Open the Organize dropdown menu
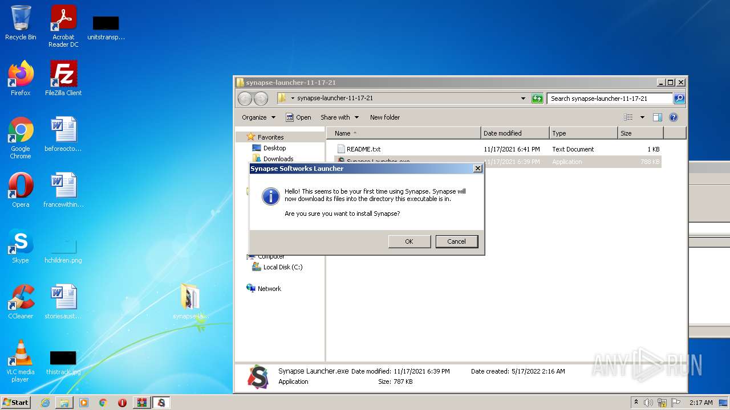Screen dimensions: 730x410 (x=258, y=117)
